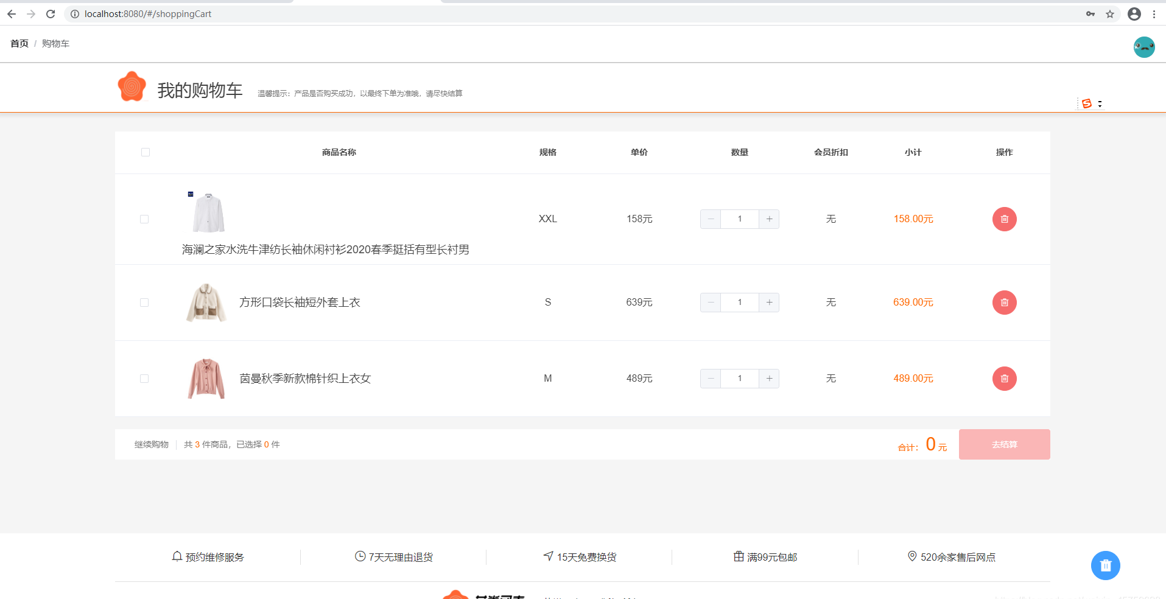Click the 茵曼秋季新款棉针织上衣女 product name
The width and height of the screenshot is (1166, 599).
pyautogui.click(x=305, y=379)
